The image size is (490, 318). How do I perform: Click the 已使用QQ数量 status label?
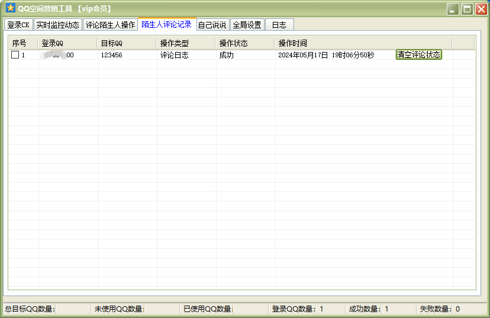point(208,309)
